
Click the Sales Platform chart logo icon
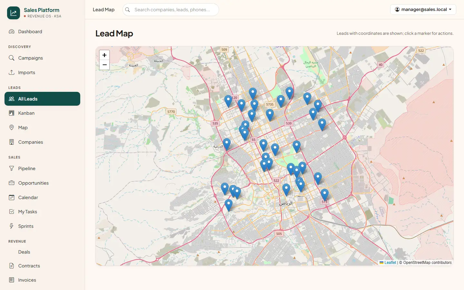point(14,13)
